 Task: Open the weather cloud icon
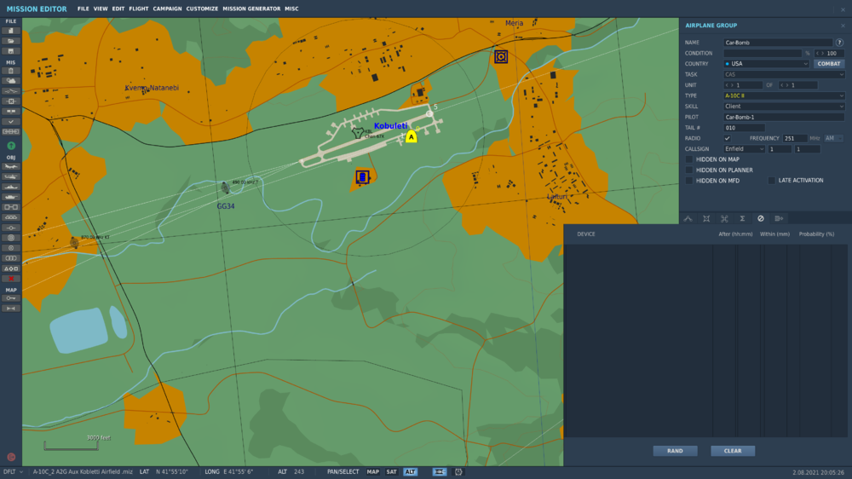point(10,81)
